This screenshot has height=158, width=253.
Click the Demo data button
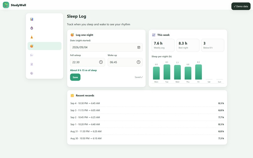pyautogui.click(x=241, y=6)
